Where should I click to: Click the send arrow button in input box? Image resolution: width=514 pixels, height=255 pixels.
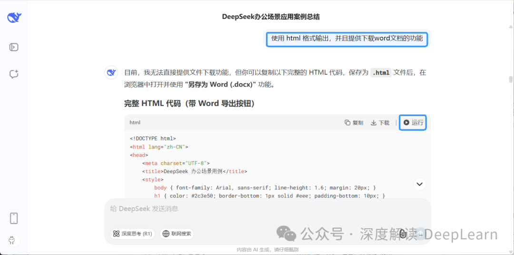click(x=419, y=234)
